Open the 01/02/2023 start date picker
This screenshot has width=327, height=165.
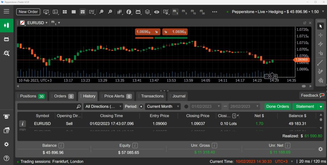205,107
